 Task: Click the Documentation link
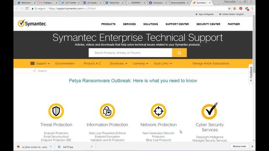click(65, 63)
